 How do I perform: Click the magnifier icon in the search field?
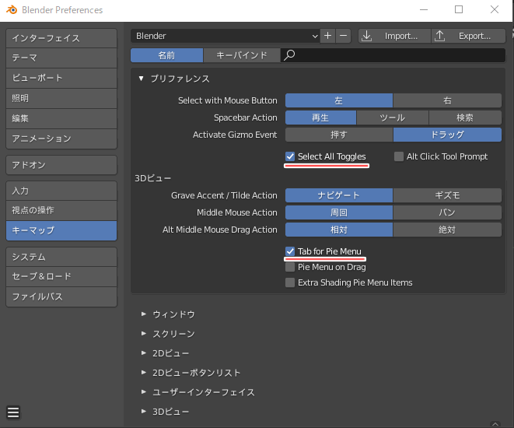click(289, 55)
